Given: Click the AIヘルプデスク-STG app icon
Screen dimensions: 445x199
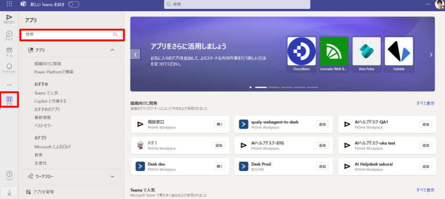Looking at the screenshot, I should coord(244,145).
